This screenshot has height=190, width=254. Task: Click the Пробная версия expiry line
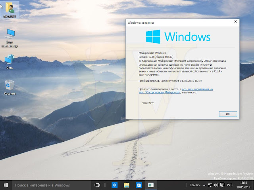(x=170, y=81)
